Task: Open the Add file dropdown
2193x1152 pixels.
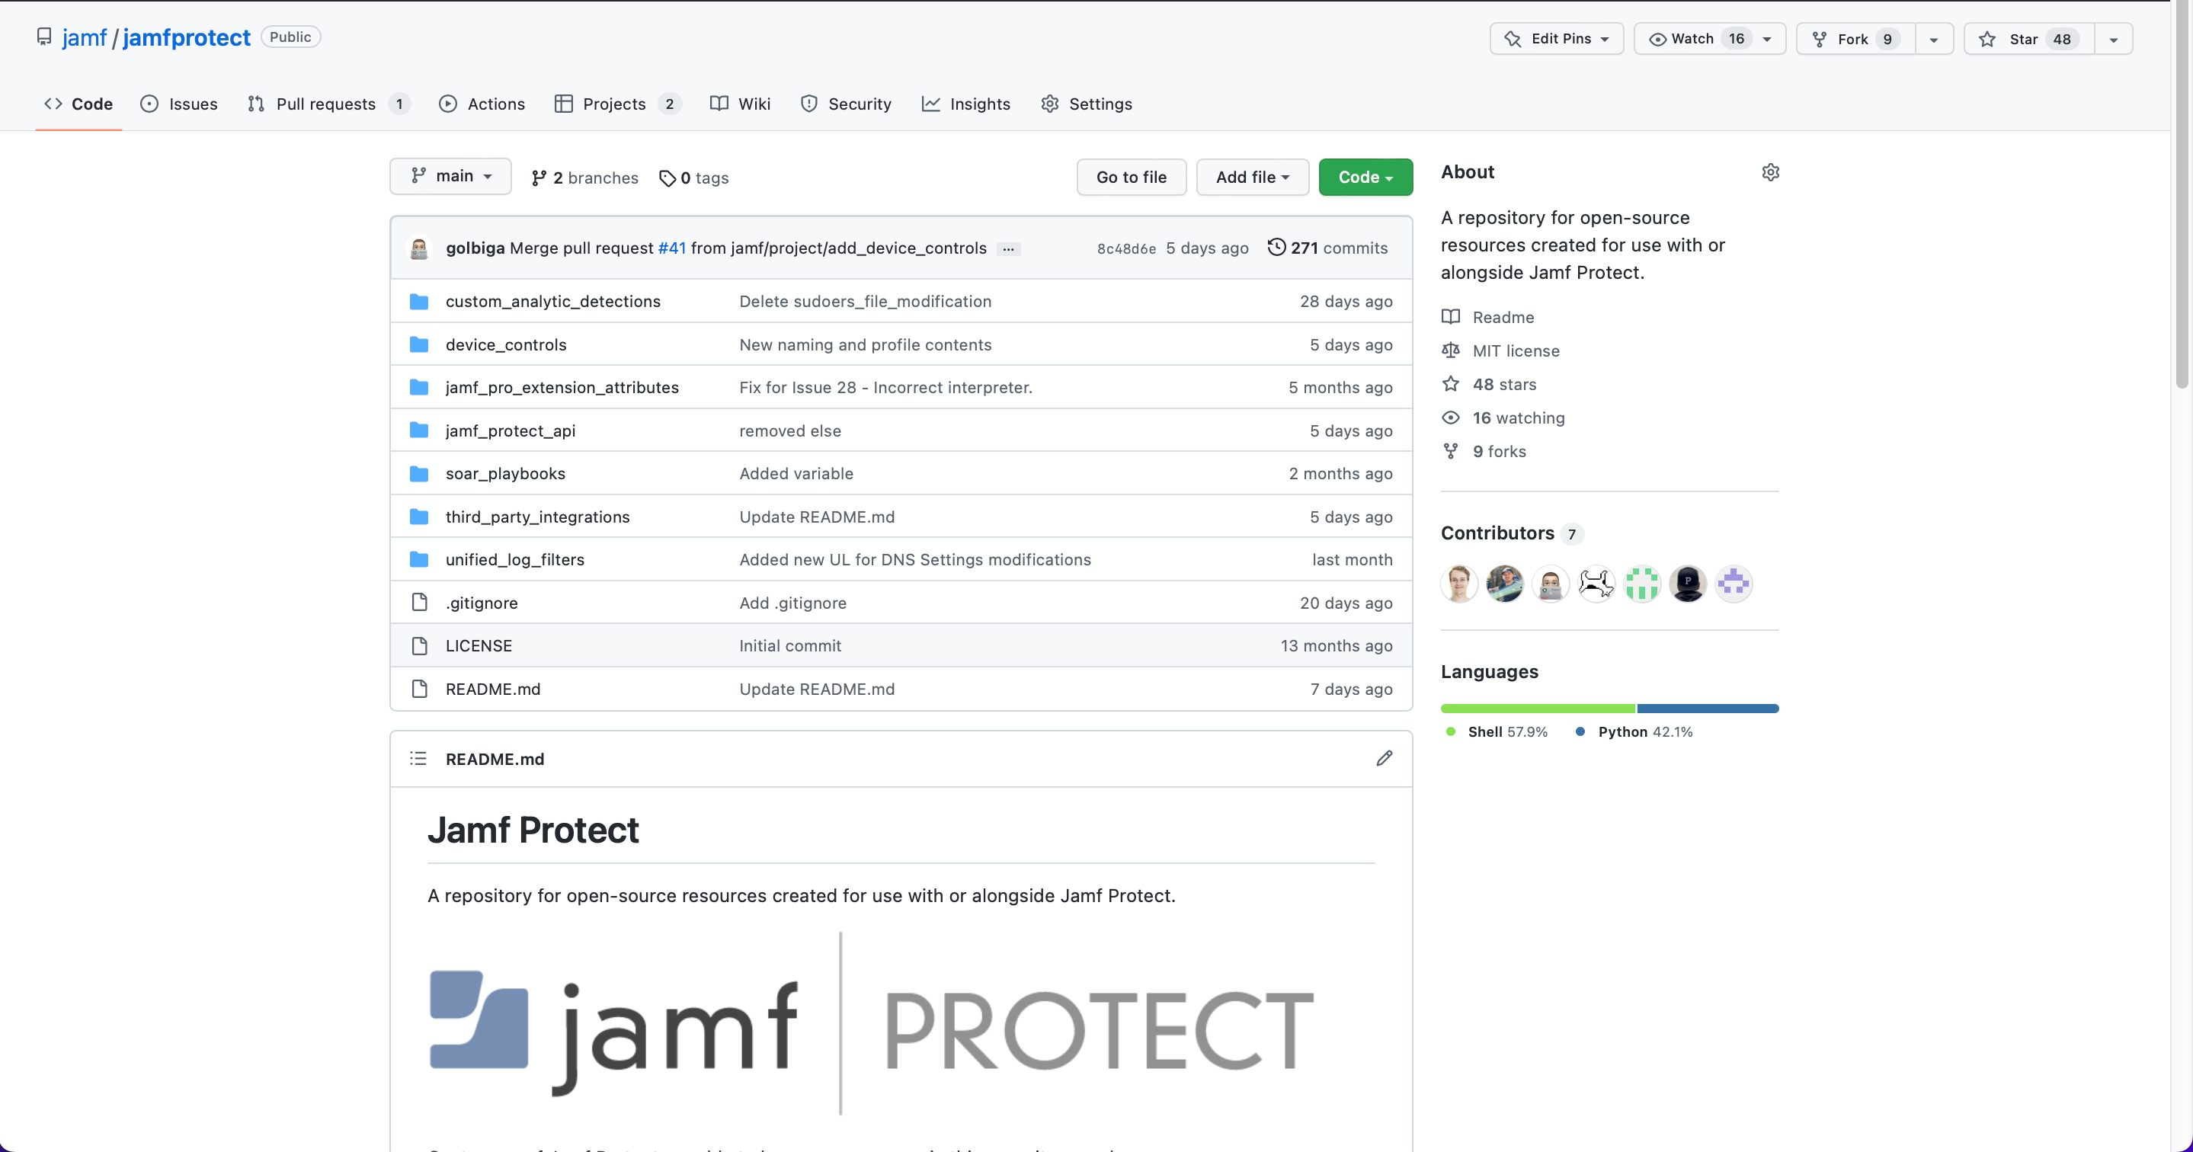Action: pos(1251,177)
